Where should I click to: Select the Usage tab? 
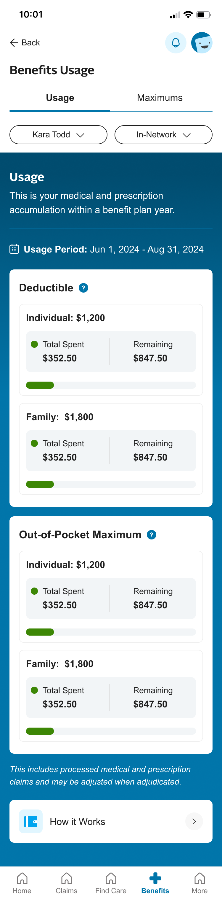tap(60, 98)
